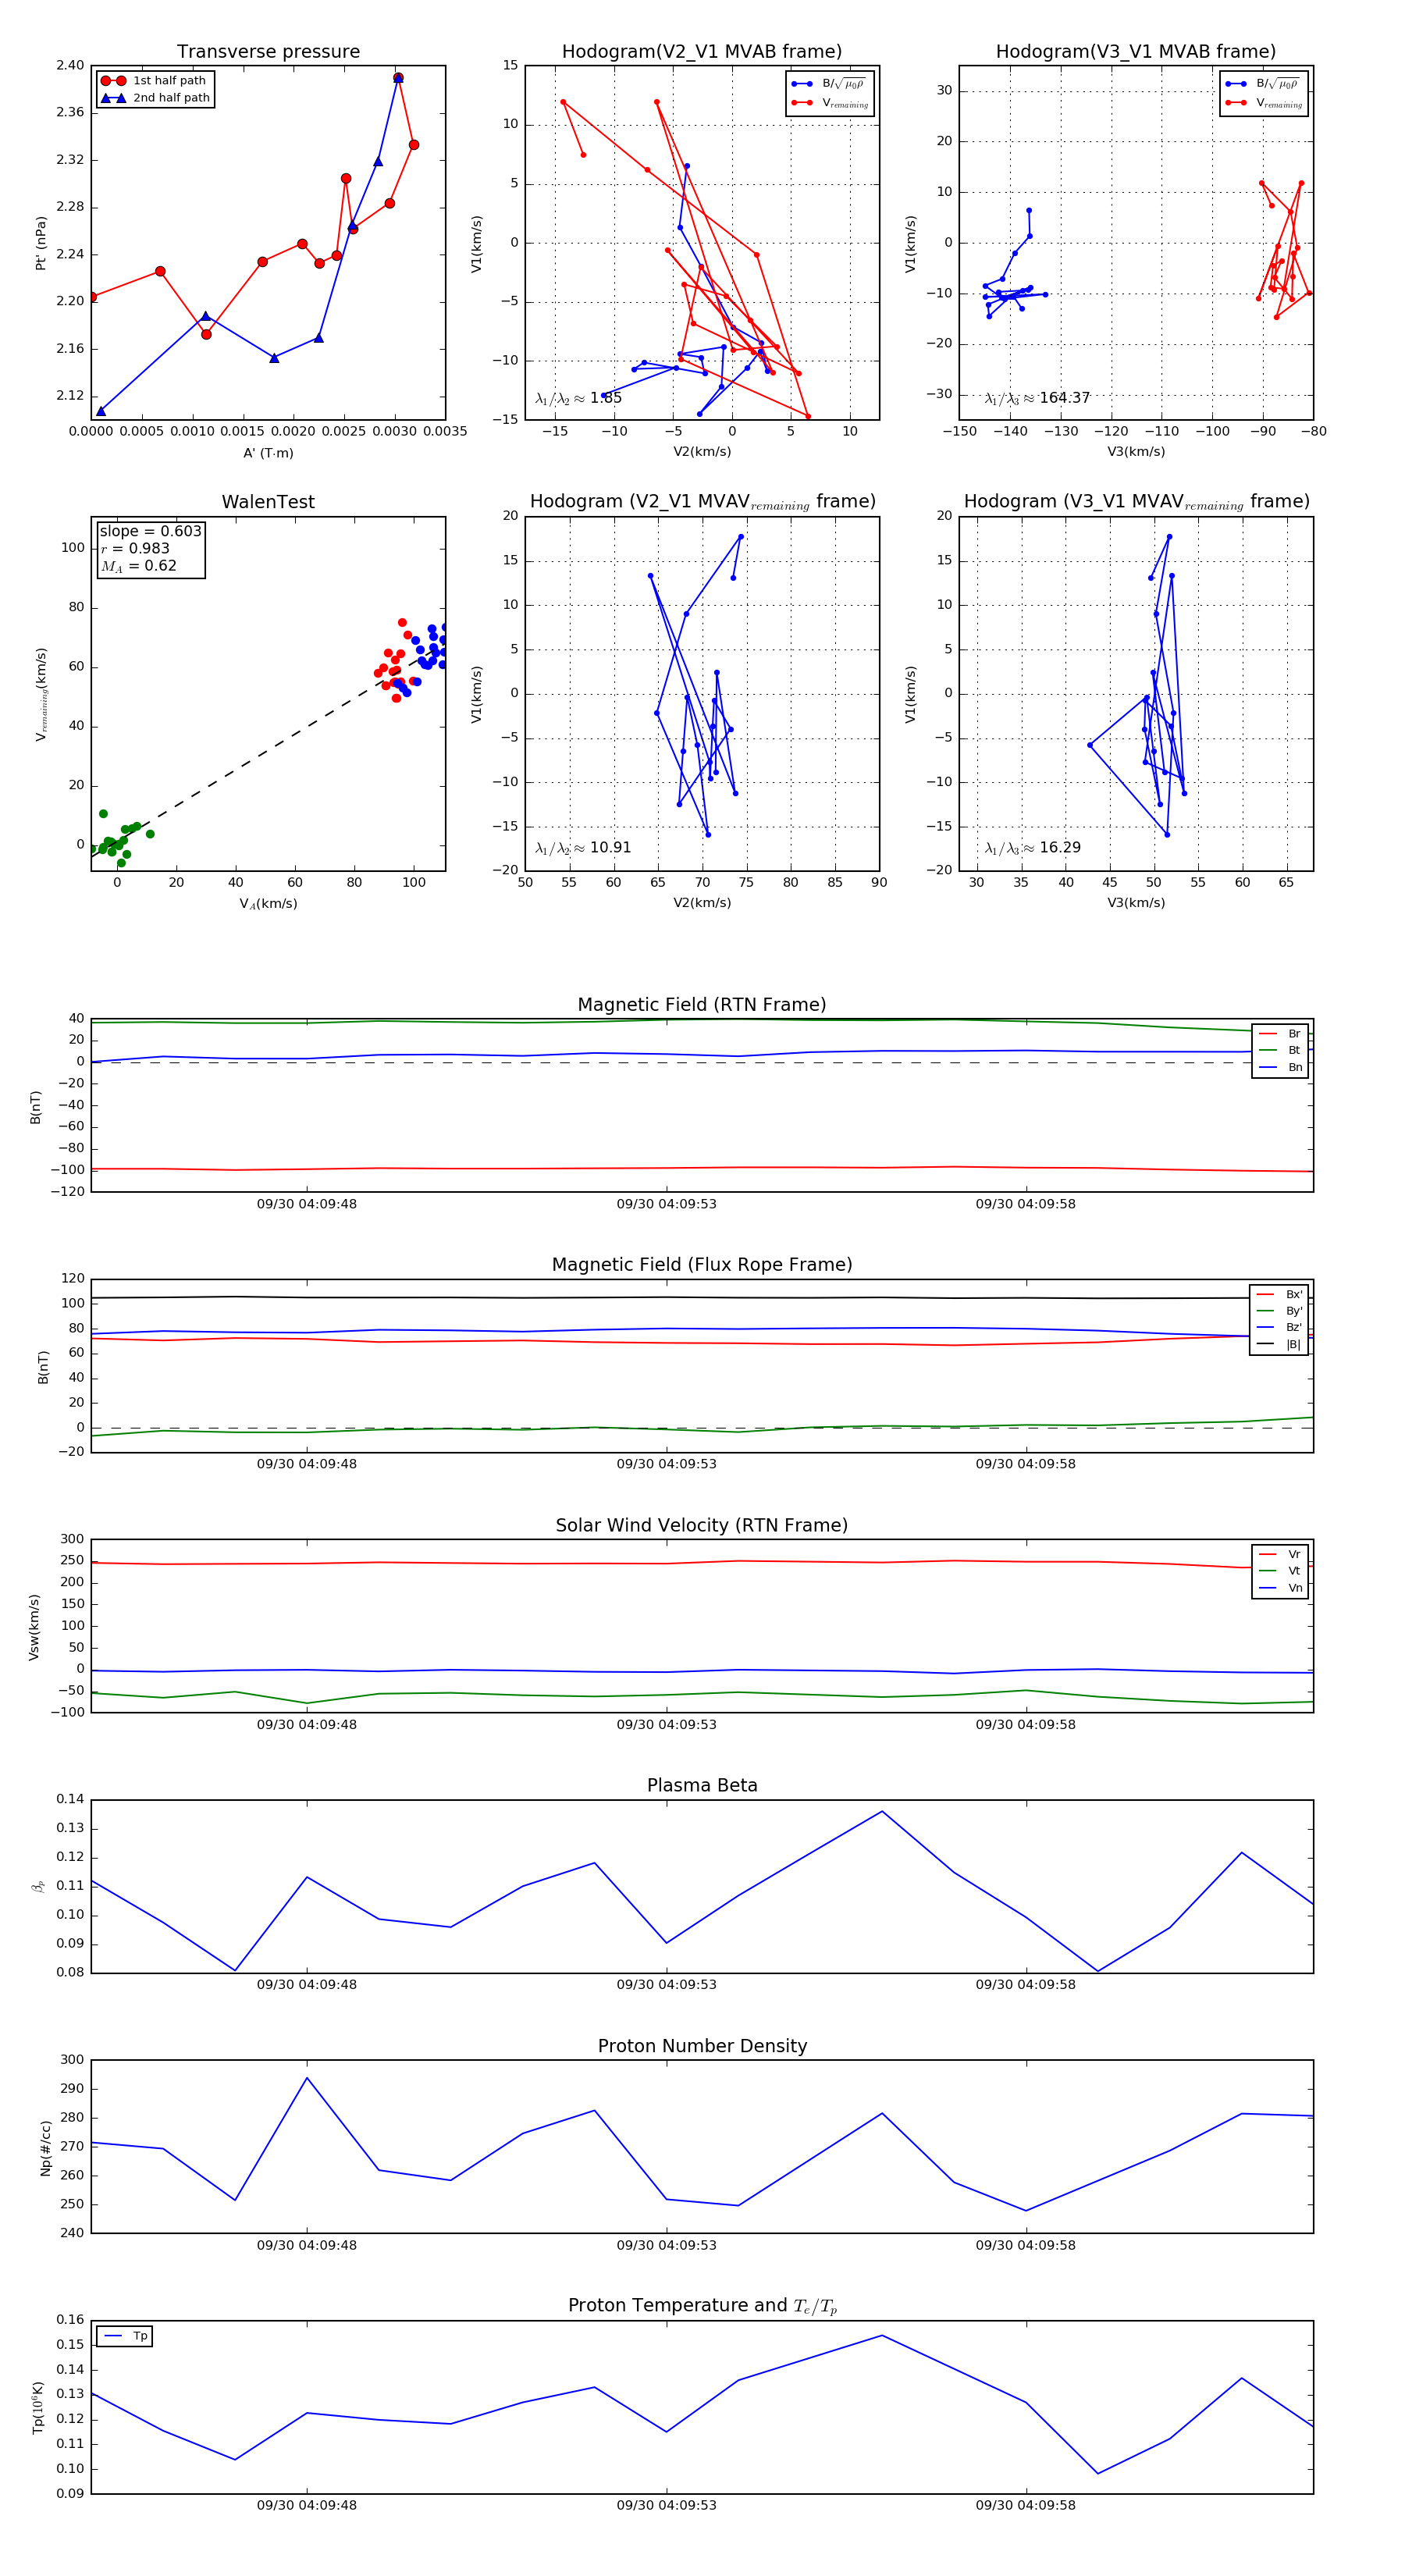The width and height of the screenshot is (1405, 2576).
Task: Click the 'MA = 0.62' text
Action: (138, 566)
